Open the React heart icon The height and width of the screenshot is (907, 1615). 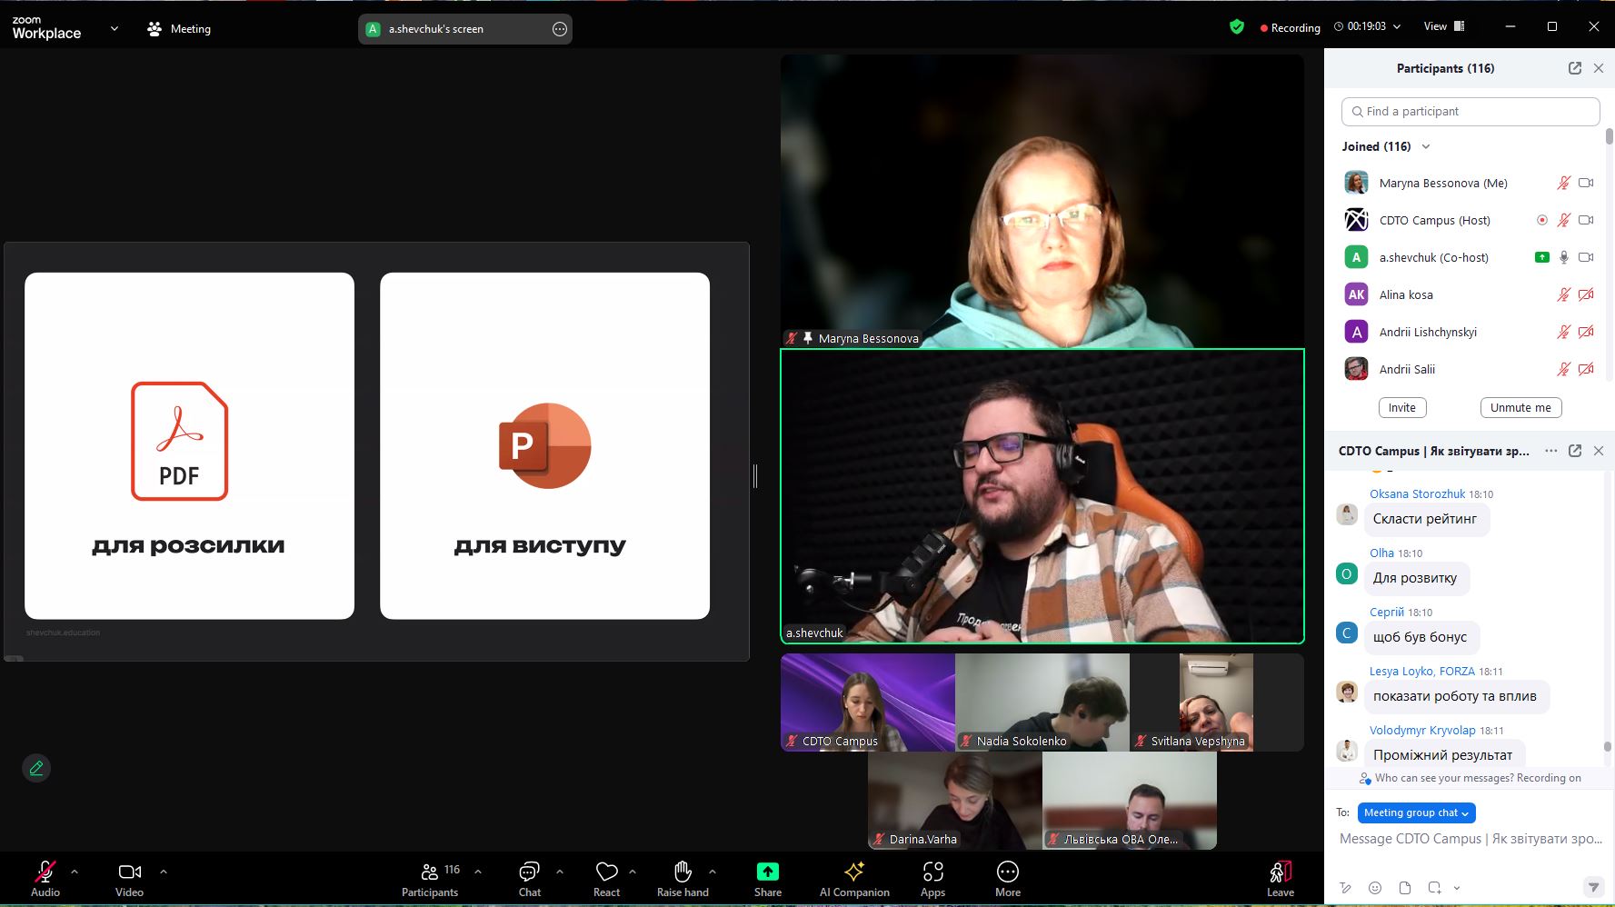point(606,872)
